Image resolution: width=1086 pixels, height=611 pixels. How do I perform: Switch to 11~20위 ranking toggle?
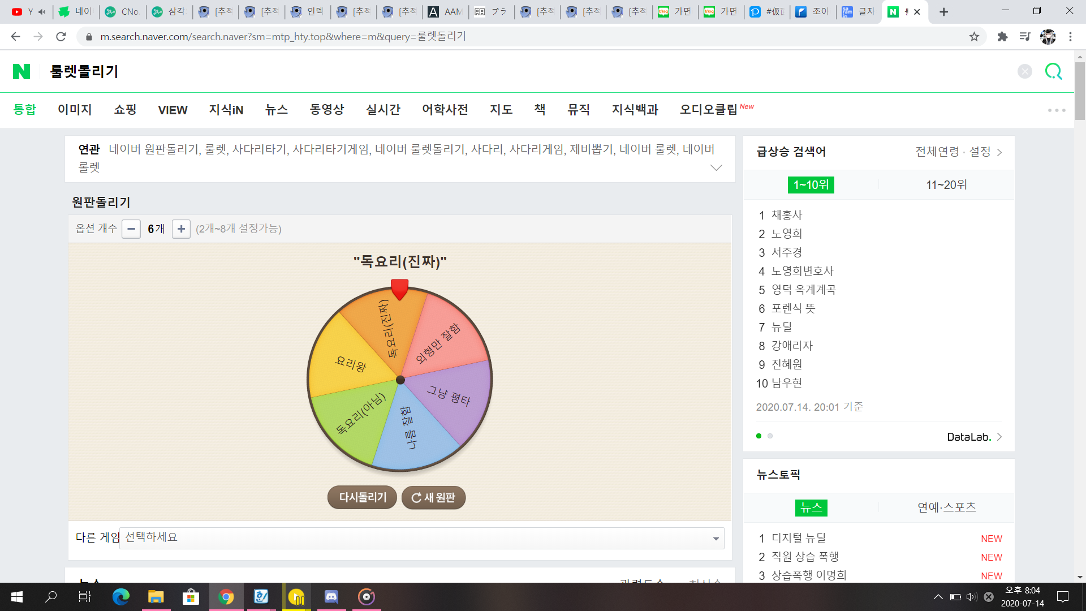pos(946,185)
